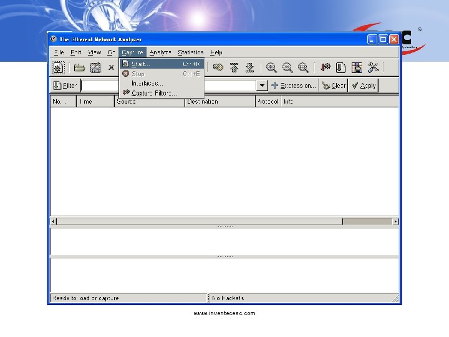
Task: Close the Ethereal window
Action: 393,39
